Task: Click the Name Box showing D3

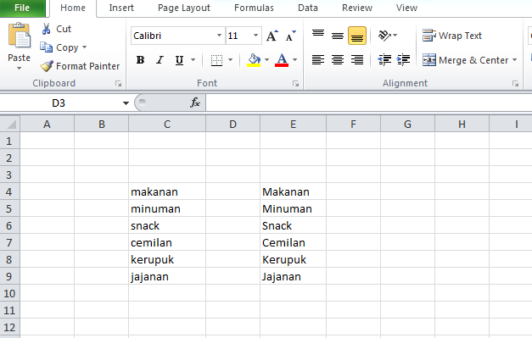Action: click(59, 103)
